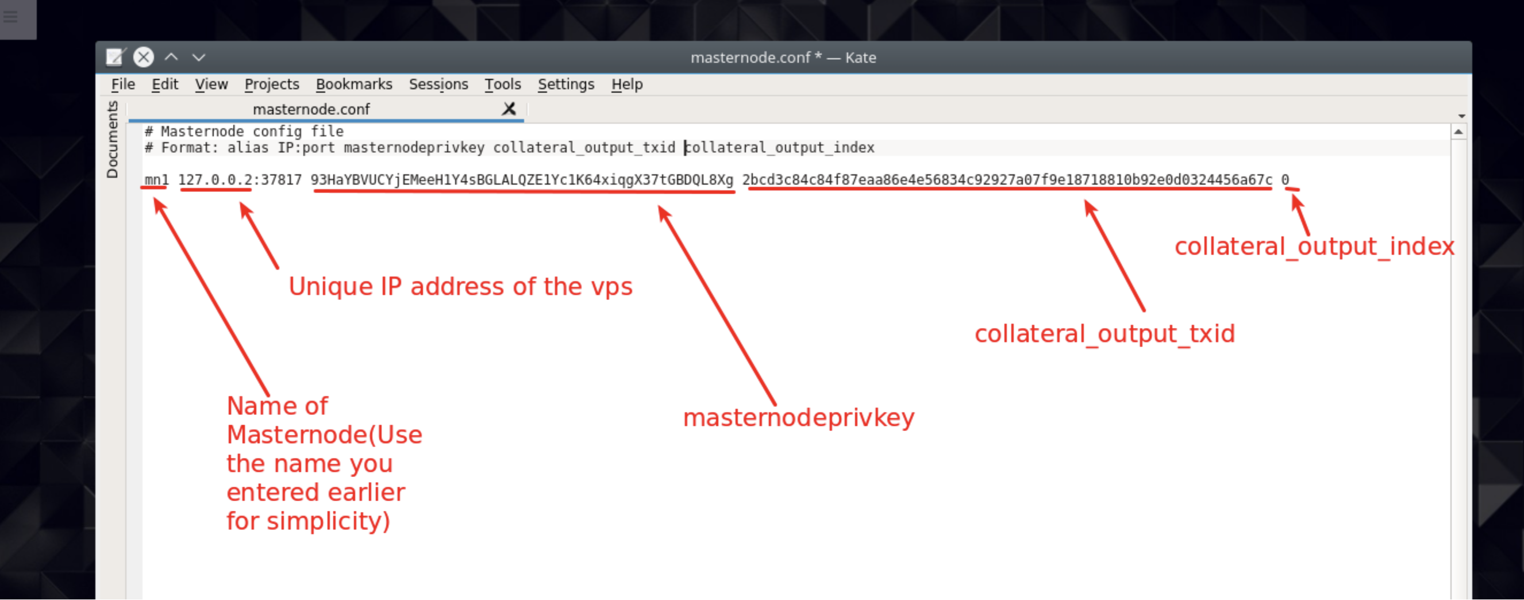Click the down-arrow minimize icon in title bar
Image resolution: width=1524 pixels, height=600 pixels.
(x=199, y=57)
